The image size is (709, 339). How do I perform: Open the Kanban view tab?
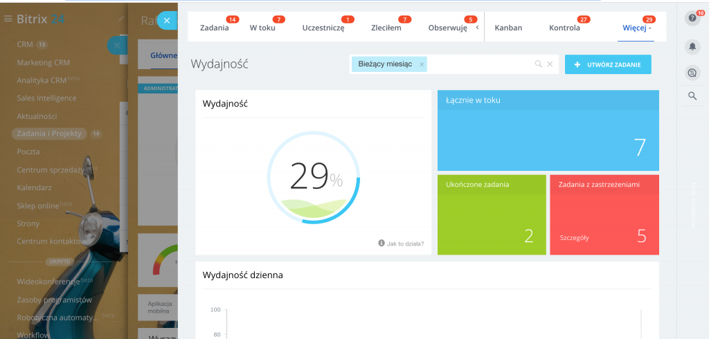508,28
